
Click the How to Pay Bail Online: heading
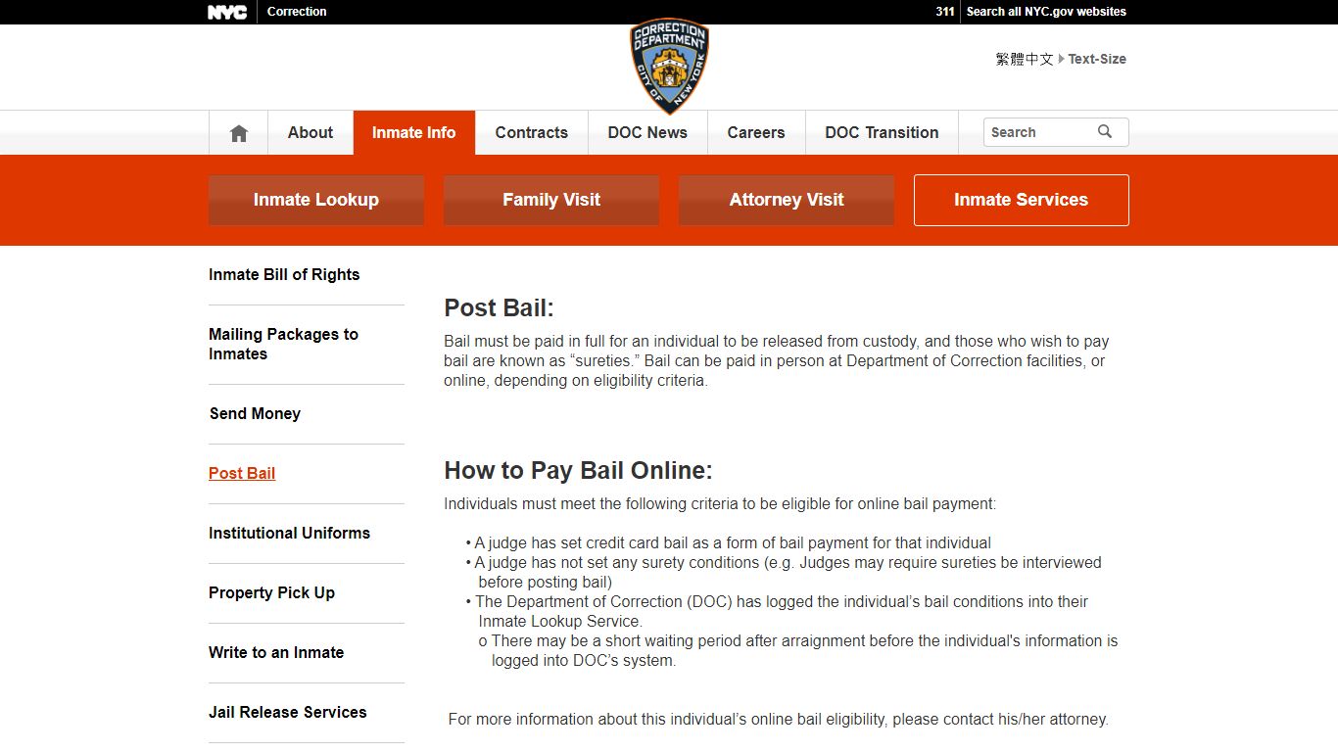(x=578, y=471)
